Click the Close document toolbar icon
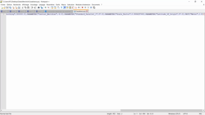The image size is (205, 115). tap(13, 8)
